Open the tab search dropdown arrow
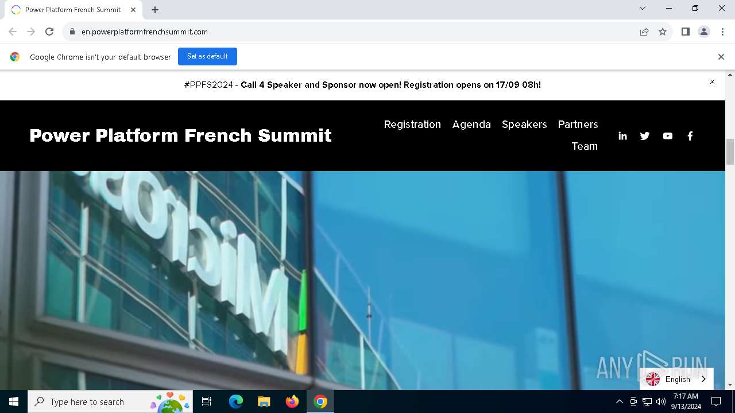Viewport: 735px width, 413px height. point(643,8)
